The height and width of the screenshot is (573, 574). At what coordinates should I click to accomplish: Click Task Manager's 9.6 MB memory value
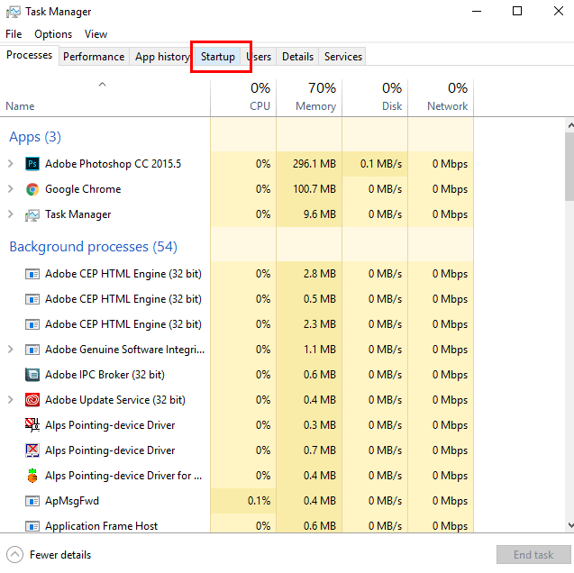coord(319,214)
